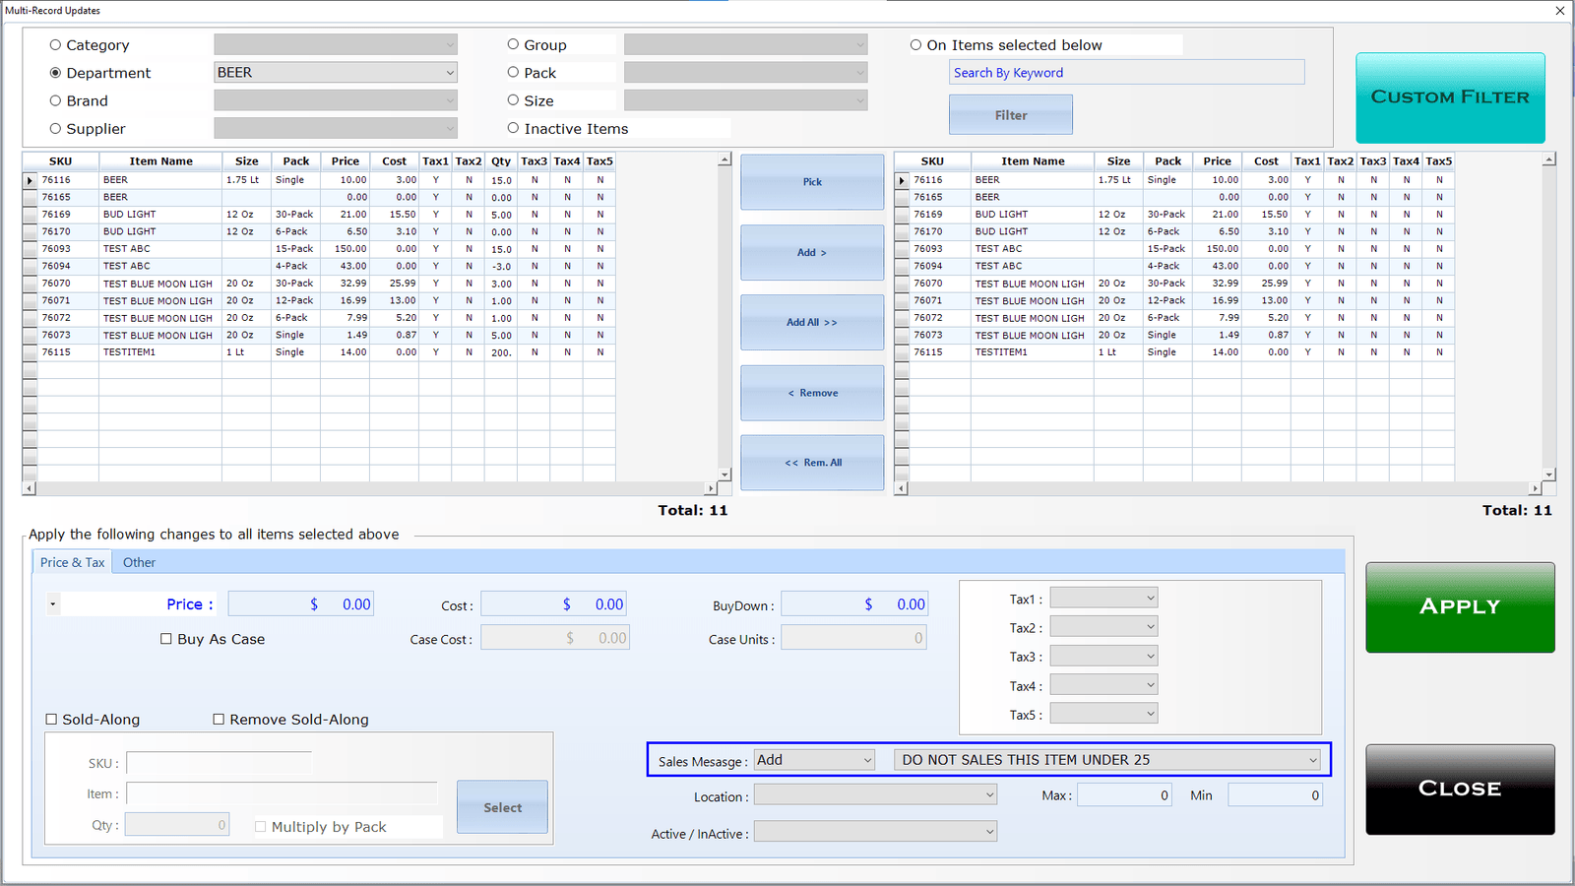Click the small arrow beside the Price label

(52, 604)
